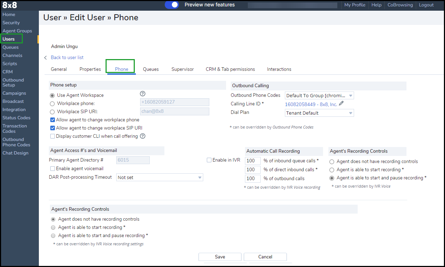Open the Dial Plan dropdown
The width and height of the screenshot is (445, 267).
click(x=319, y=113)
